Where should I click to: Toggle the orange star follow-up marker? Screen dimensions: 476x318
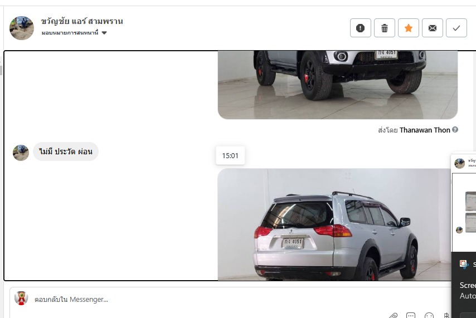click(409, 28)
